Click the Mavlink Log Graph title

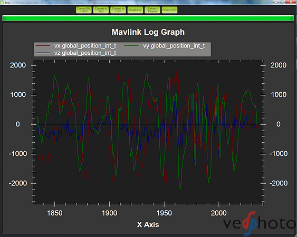point(148,32)
